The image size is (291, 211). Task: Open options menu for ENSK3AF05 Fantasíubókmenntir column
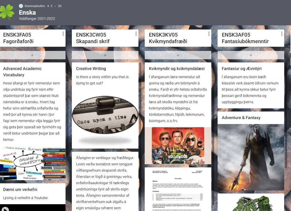click(x=282, y=34)
